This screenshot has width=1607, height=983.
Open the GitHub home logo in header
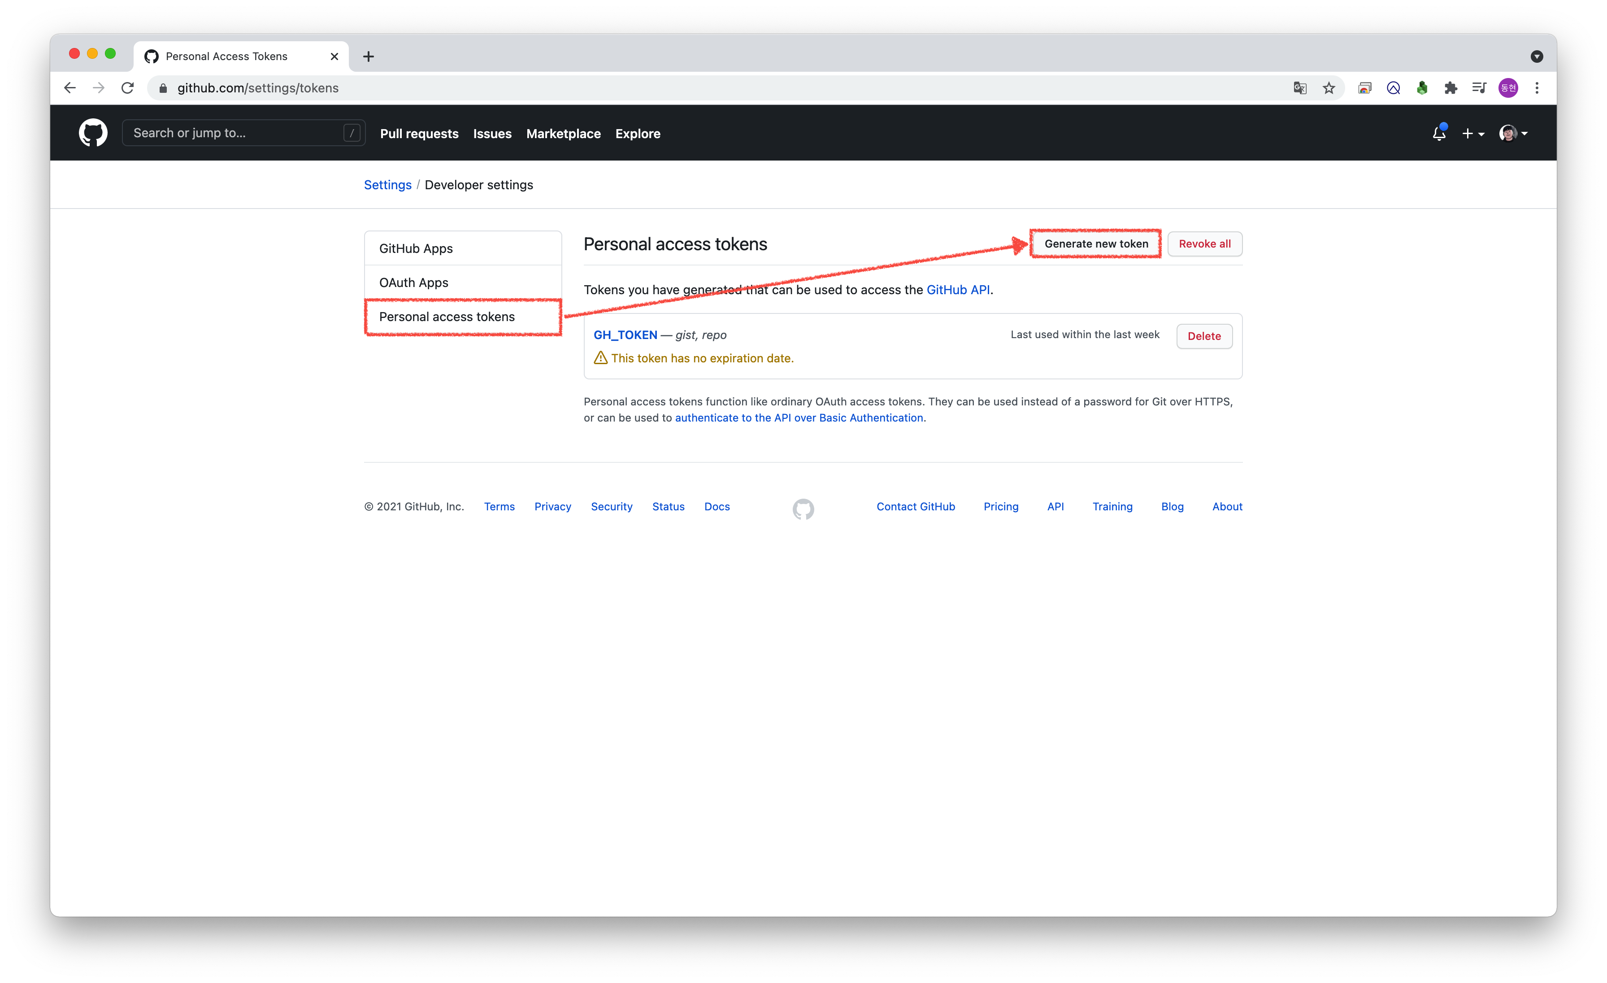coord(93,133)
